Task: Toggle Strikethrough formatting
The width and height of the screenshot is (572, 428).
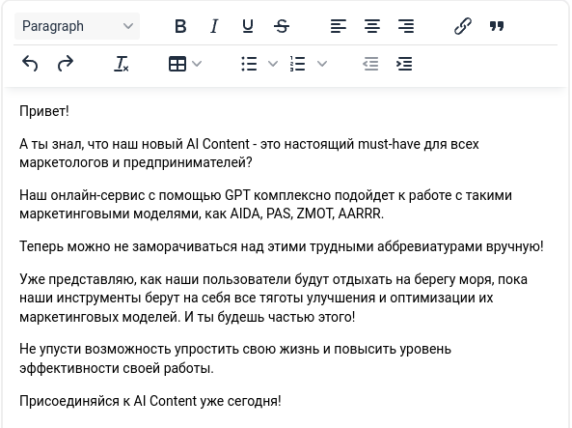Action: coord(282,26)
